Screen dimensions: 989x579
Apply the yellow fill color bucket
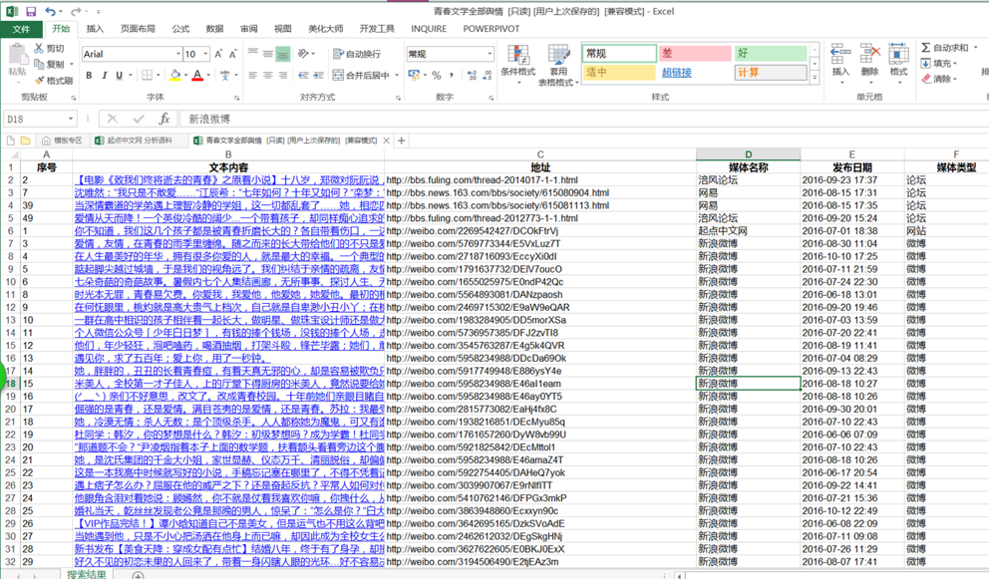click(x=175, y=75)
